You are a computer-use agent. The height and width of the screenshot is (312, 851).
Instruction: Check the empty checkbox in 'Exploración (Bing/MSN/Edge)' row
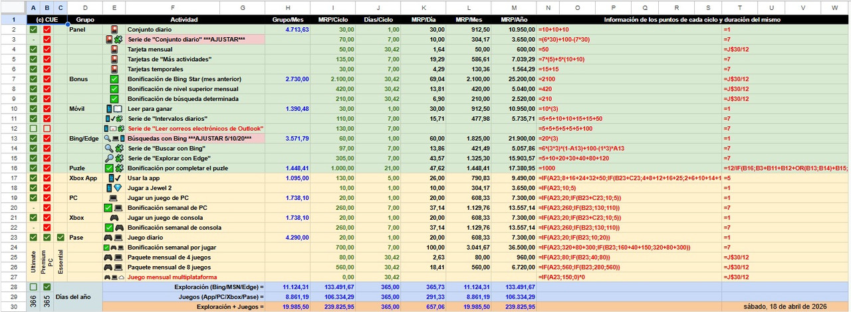33,287
